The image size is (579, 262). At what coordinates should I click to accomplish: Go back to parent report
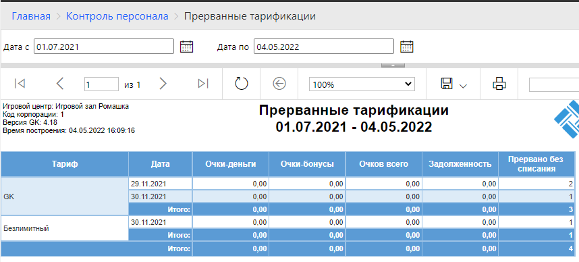[x=279, y=84]
